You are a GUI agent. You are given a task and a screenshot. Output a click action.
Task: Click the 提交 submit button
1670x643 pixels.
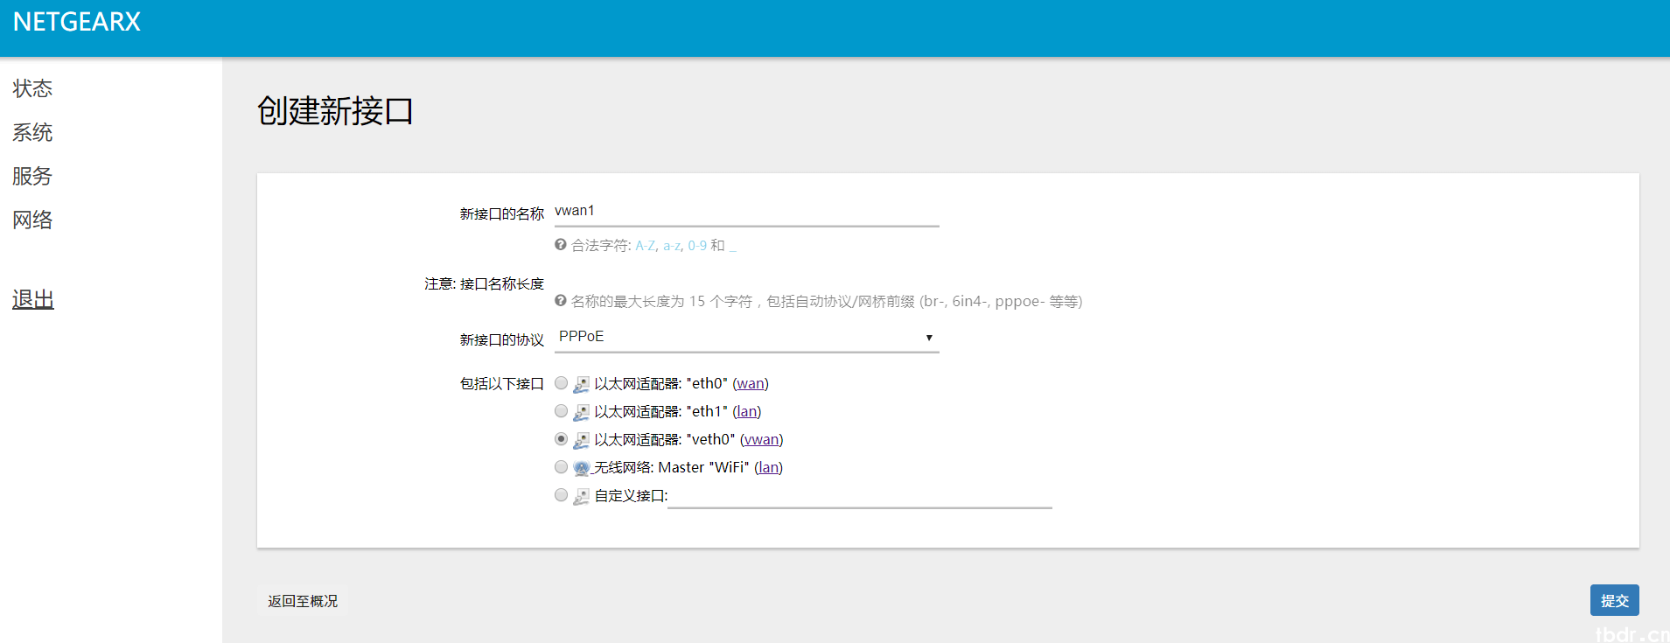(1614, 601)
